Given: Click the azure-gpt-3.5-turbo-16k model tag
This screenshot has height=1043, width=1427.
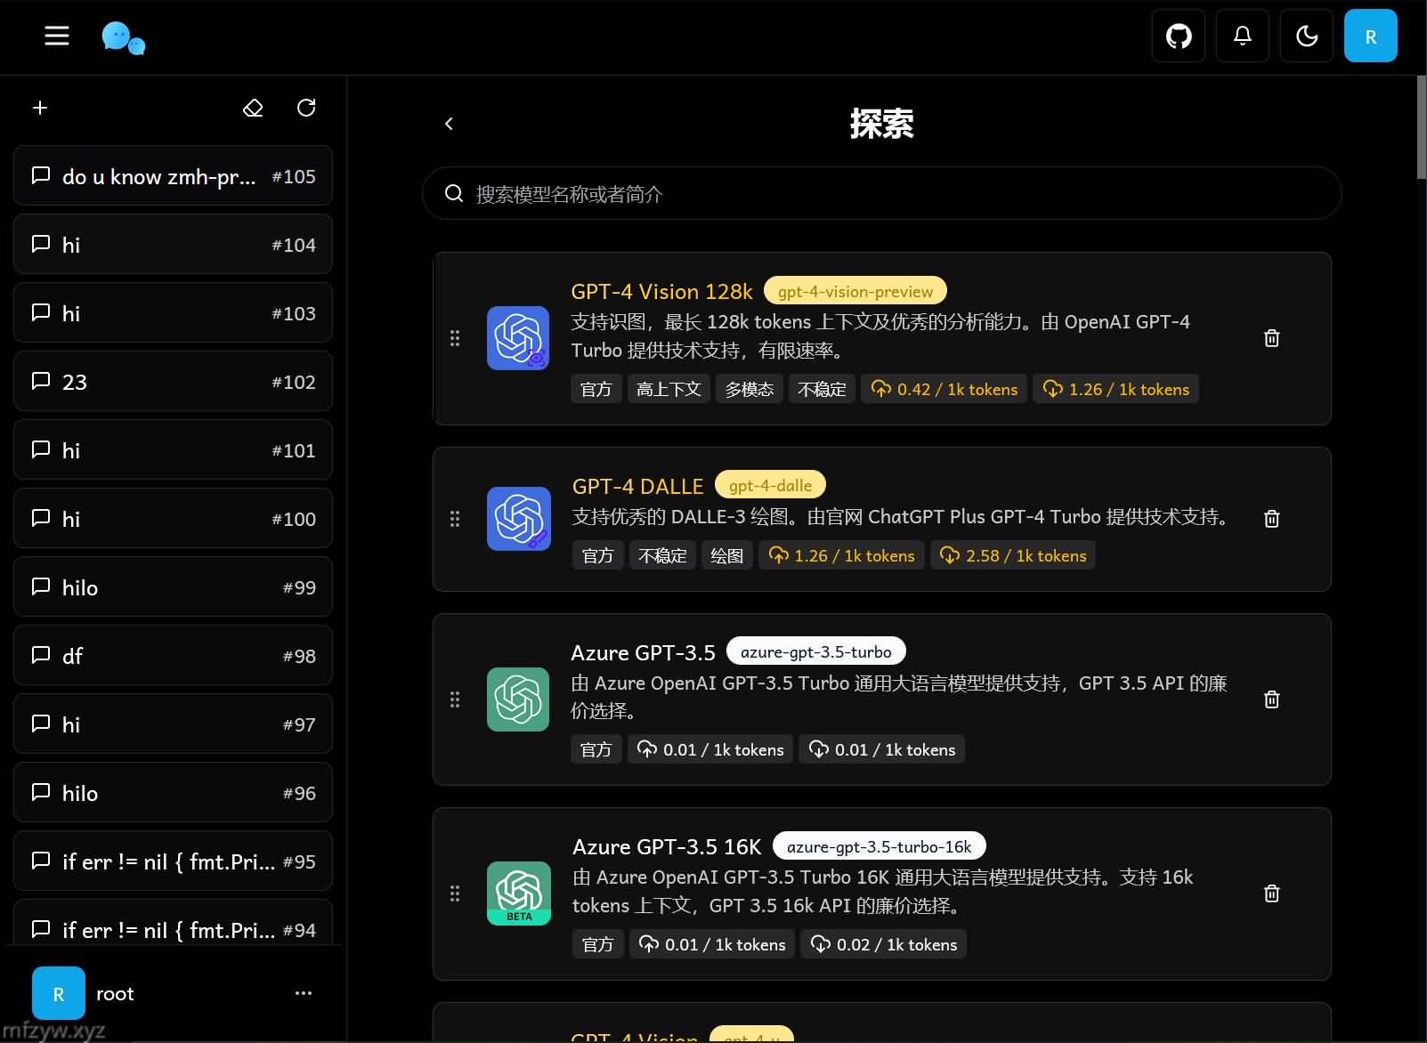Looking at the screenshot, I should [879, 846].
